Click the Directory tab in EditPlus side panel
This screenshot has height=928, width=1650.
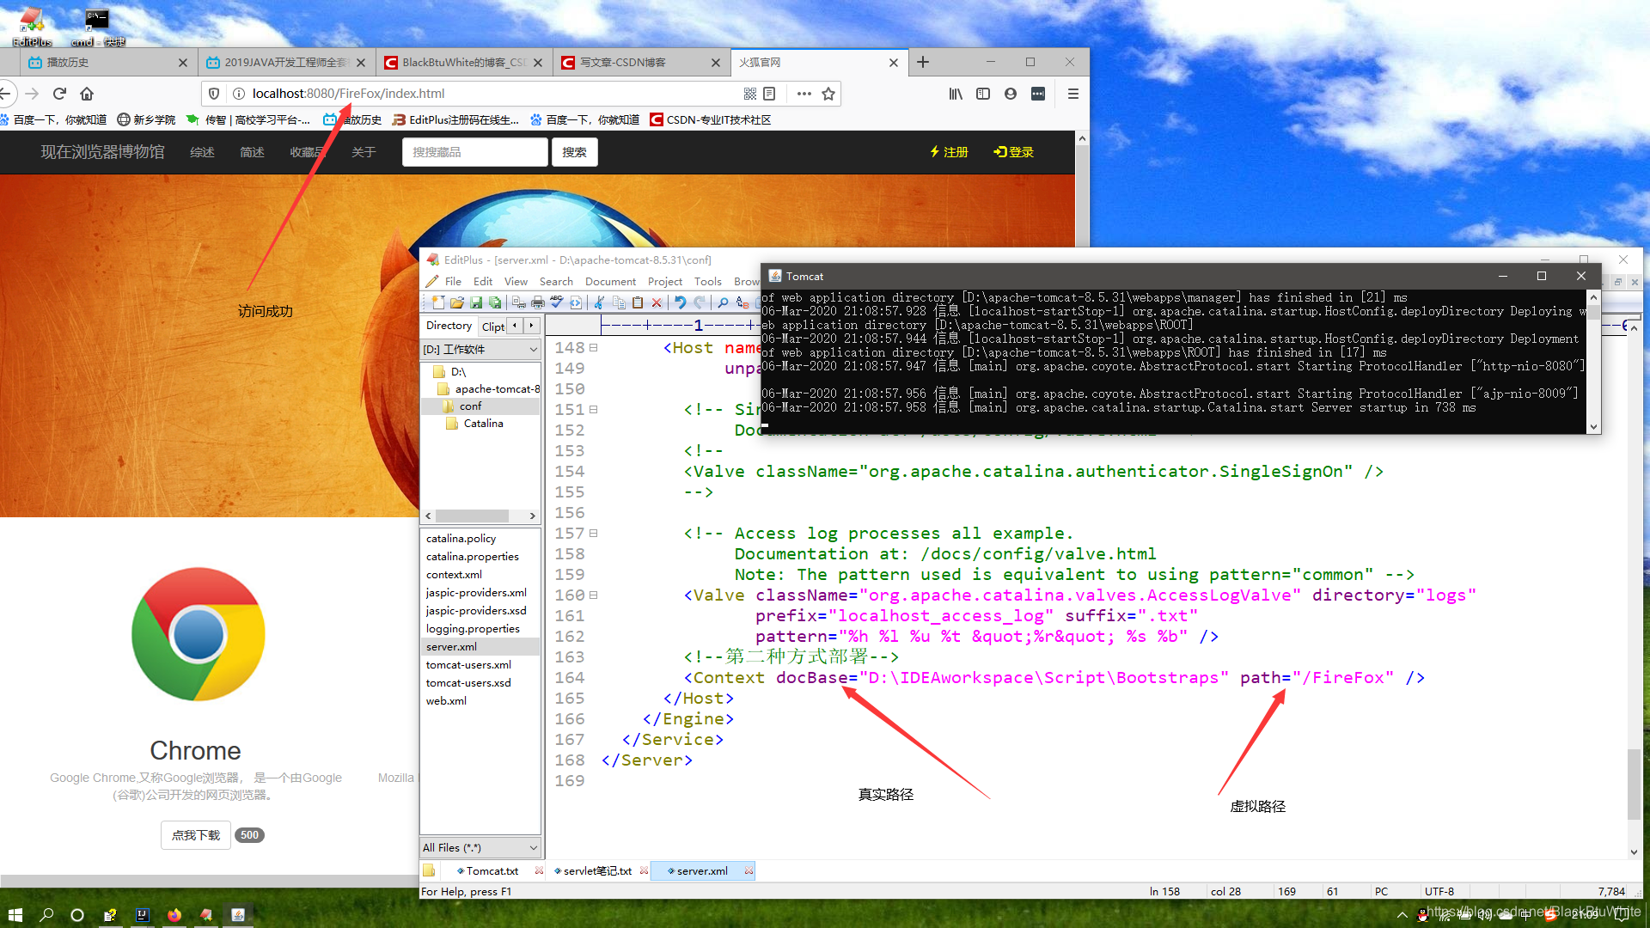click(449, 326)
